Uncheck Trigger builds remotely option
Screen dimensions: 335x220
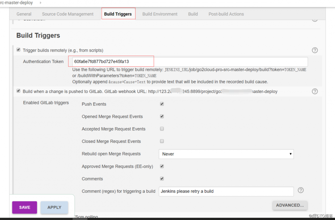(x=18, y=49)
